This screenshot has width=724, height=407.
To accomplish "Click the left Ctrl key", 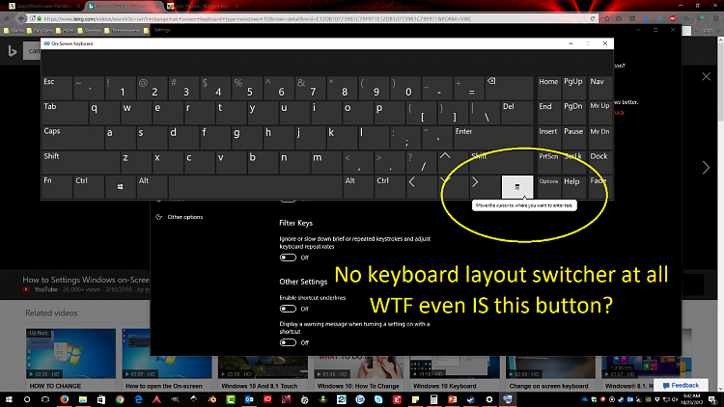I will 89,187.
